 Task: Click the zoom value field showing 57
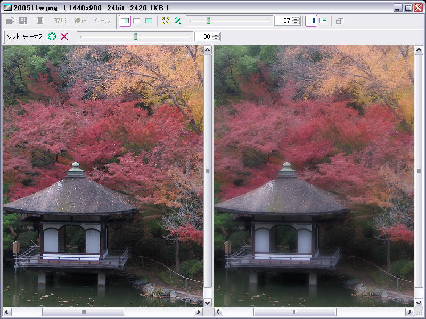click(283, 21)
